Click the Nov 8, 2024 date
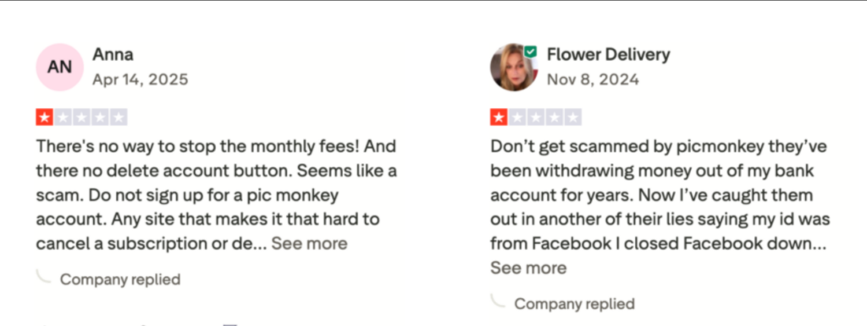Viewport: 867px width, 326px height. click(593, 80)
